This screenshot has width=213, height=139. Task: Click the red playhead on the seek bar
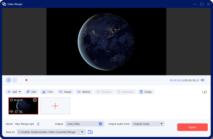click(x=26, y=80)
